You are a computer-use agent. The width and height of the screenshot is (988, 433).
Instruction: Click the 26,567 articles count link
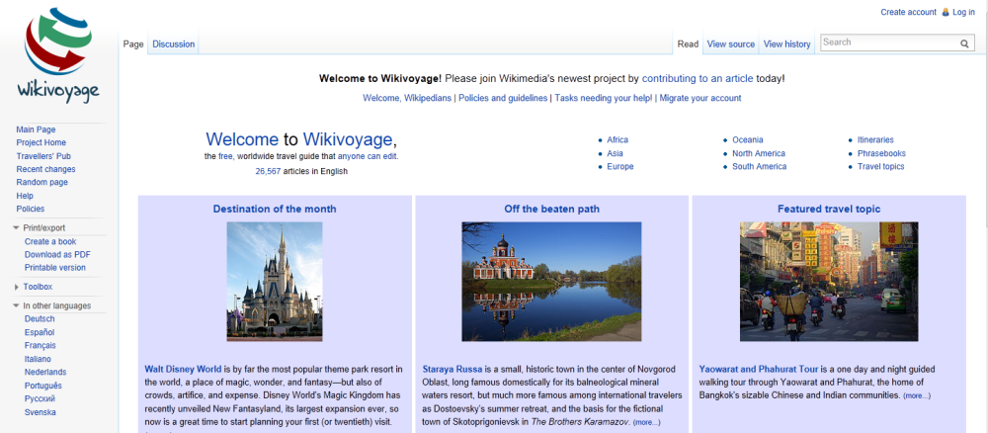tap(268, 171)
